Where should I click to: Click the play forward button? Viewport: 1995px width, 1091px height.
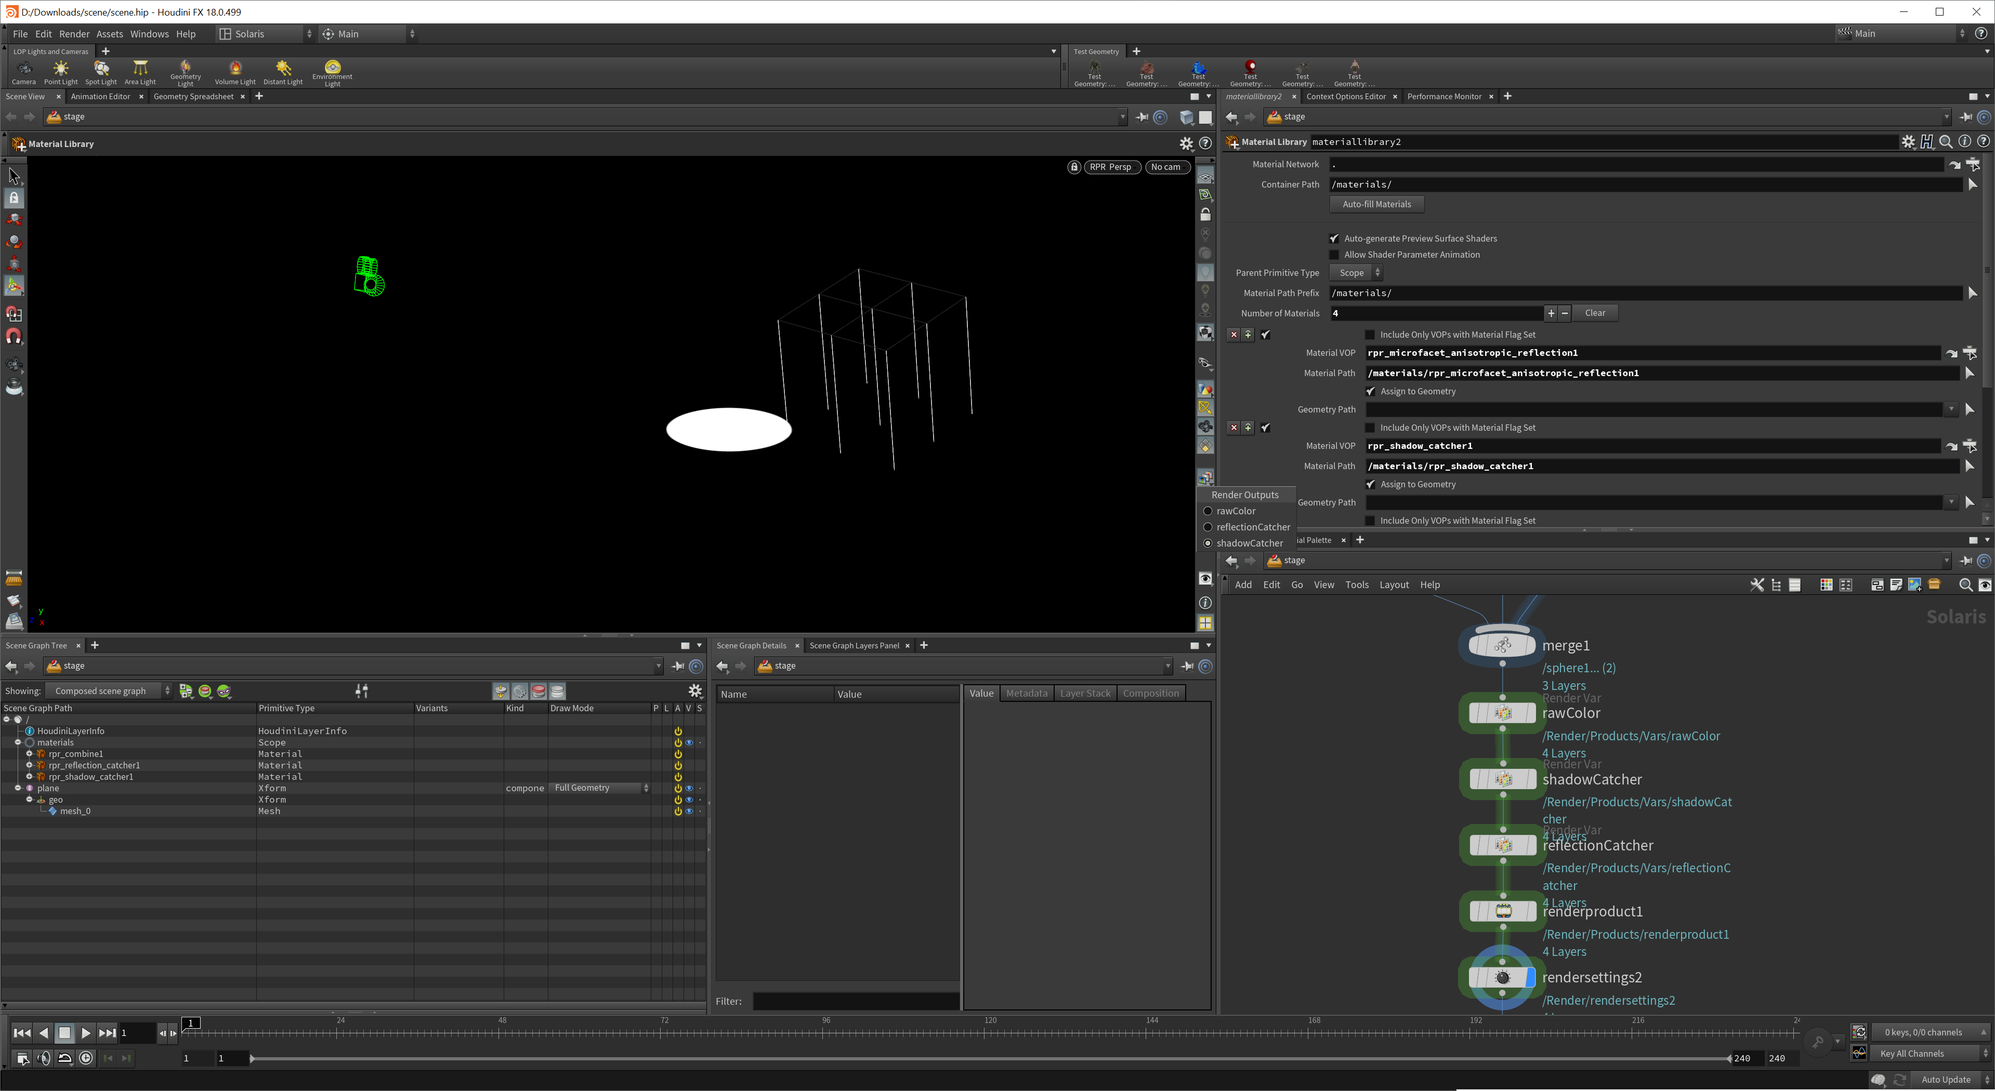(86, 1032)
